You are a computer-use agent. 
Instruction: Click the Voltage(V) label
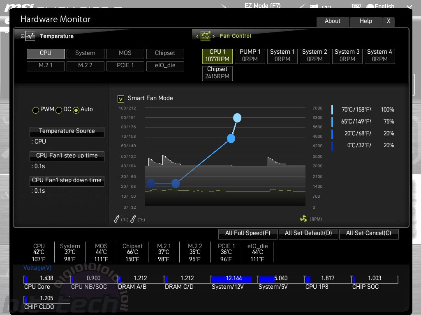[x=37, y=267]
